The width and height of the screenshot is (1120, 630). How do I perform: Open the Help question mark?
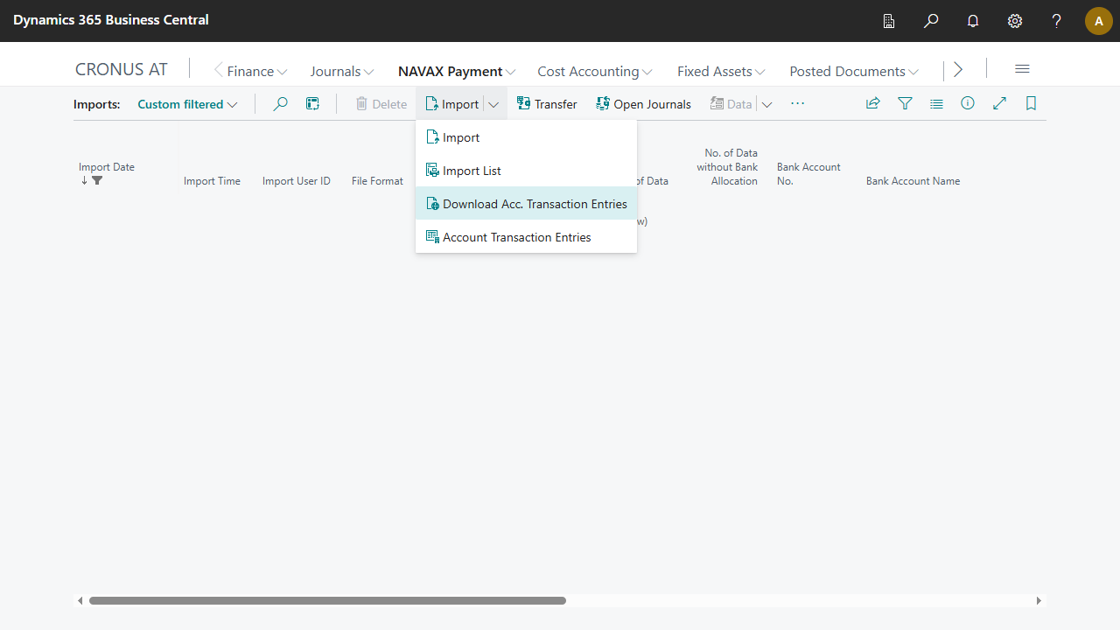coord(1057,21)
